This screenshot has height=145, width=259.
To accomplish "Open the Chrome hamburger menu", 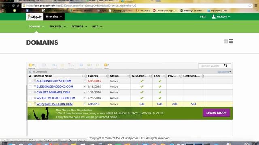I will coord(256,6).
